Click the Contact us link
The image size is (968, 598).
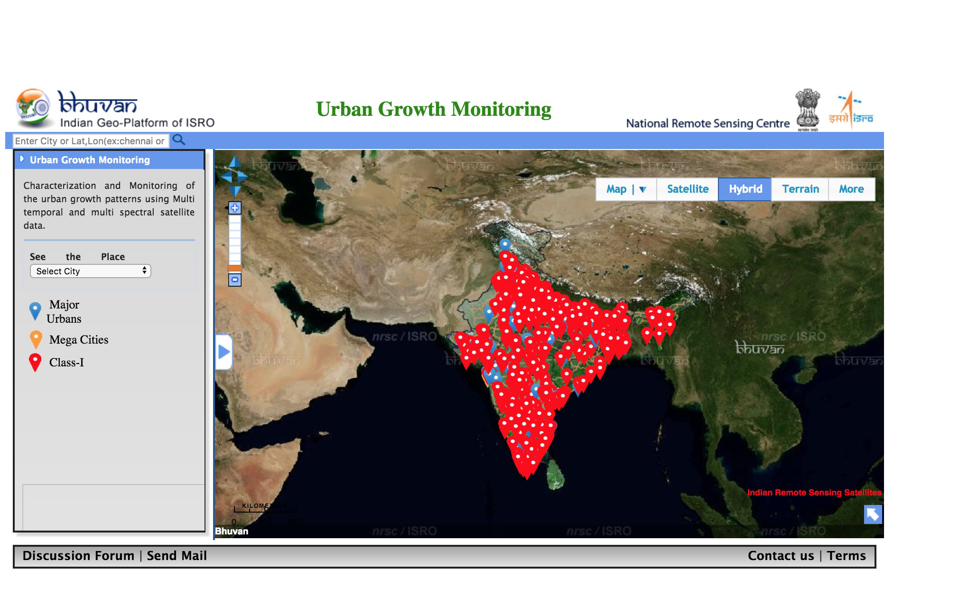coord(781,556)
